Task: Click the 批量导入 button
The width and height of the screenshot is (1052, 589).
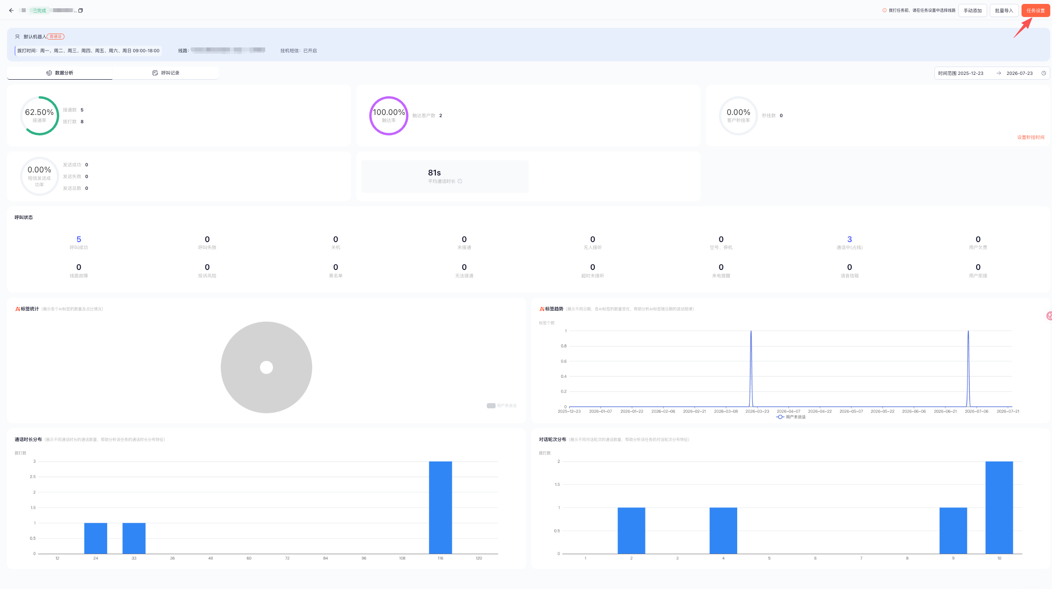Action: click(1004, 10)
